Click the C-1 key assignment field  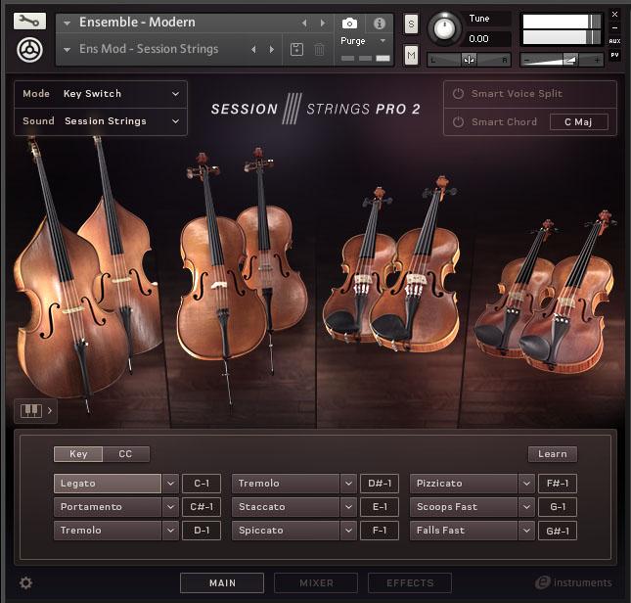coord(202,483)
